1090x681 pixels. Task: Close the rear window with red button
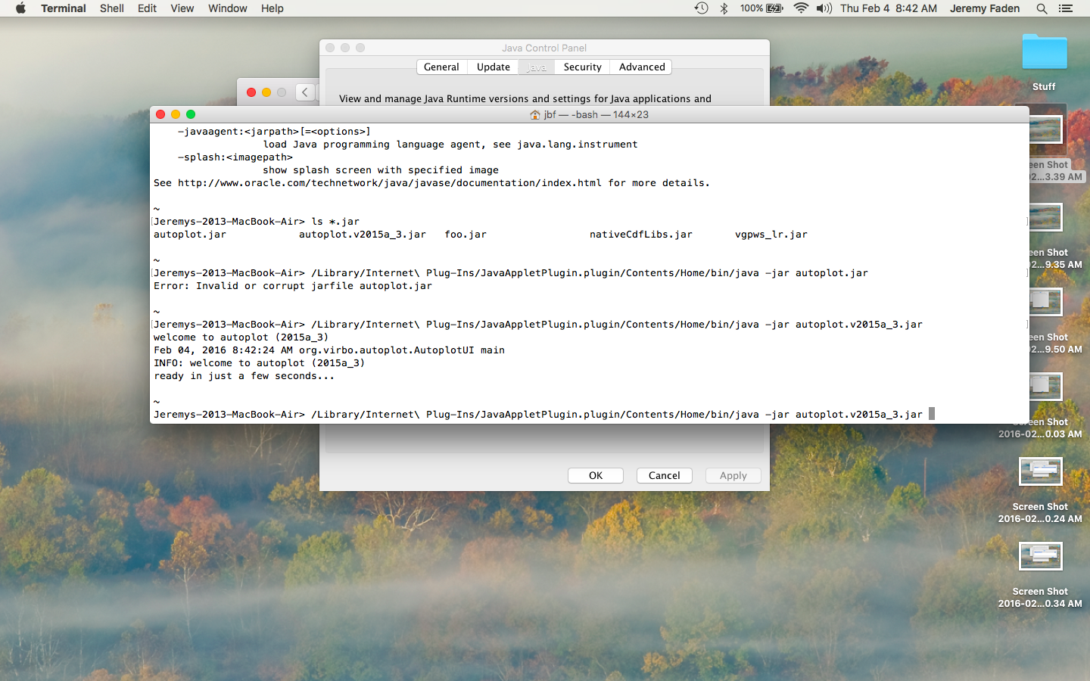click(x=251, y=92)
